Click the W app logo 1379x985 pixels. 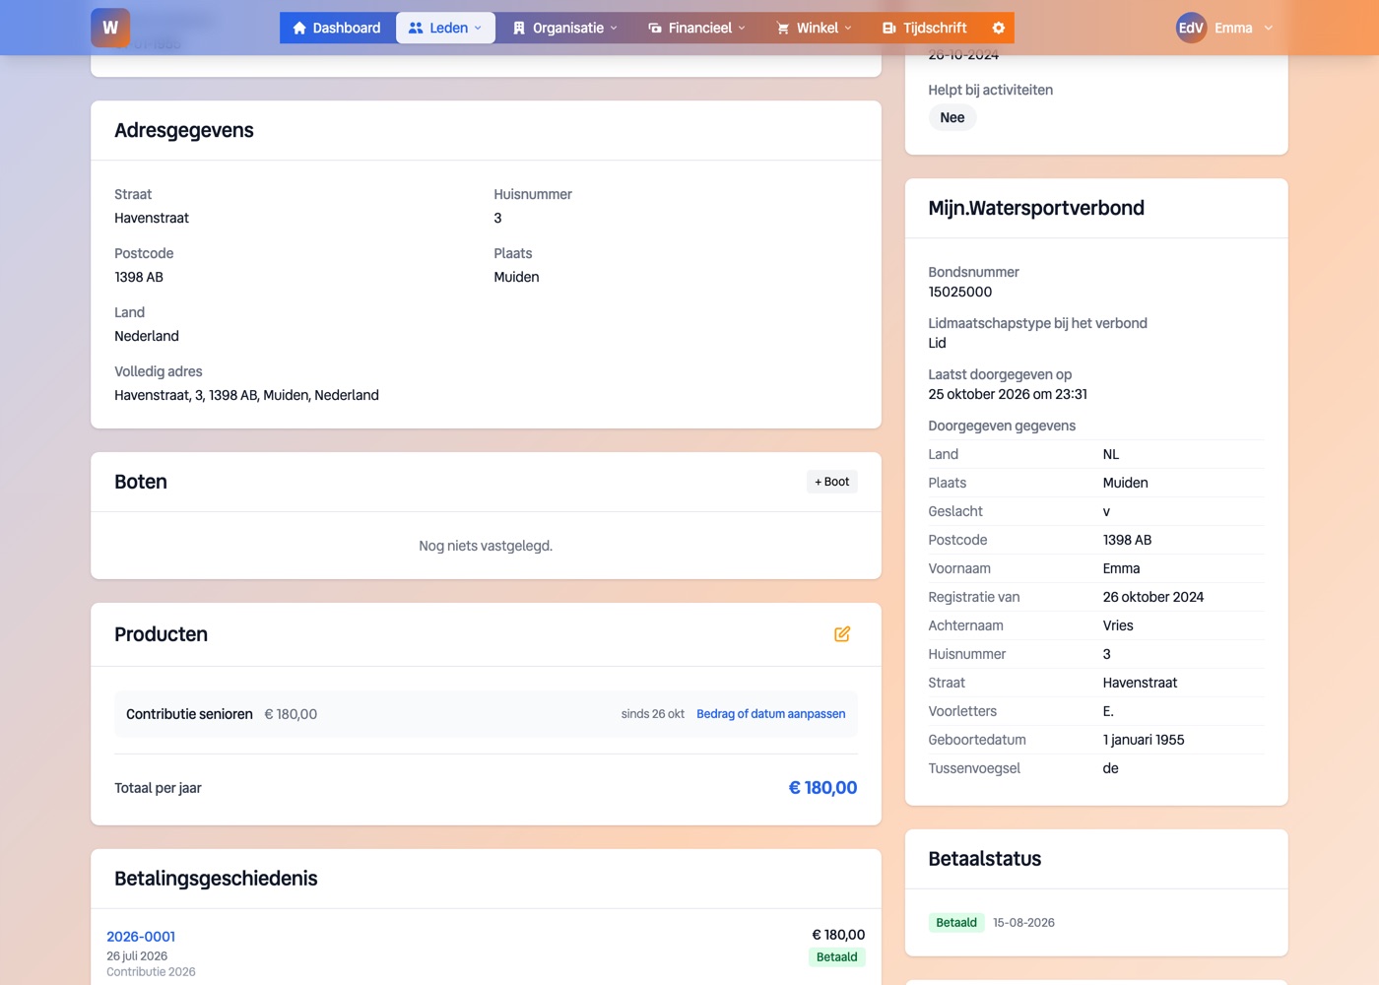pyautogui.click(x=110, y=28)
